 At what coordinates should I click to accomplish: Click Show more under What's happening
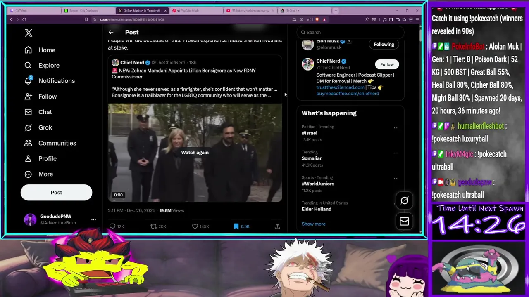click(x=313, y=224)
